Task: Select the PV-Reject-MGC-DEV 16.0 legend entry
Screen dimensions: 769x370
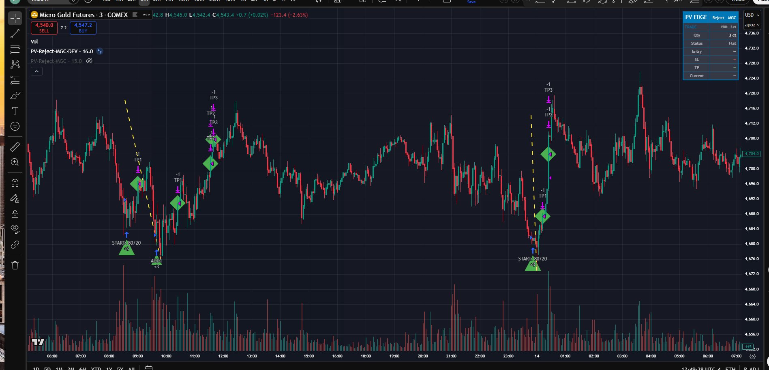Action: click(x=62, y=52)
